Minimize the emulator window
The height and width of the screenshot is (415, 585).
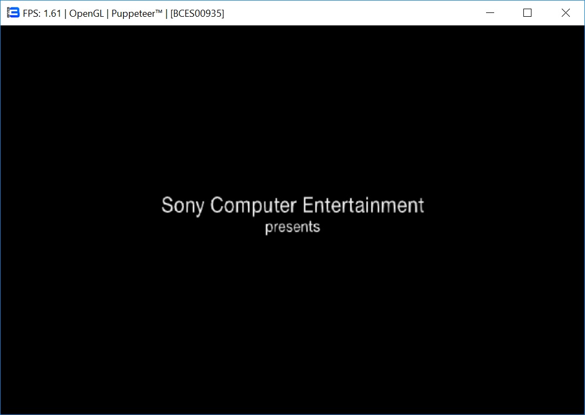tap(490, 13)
